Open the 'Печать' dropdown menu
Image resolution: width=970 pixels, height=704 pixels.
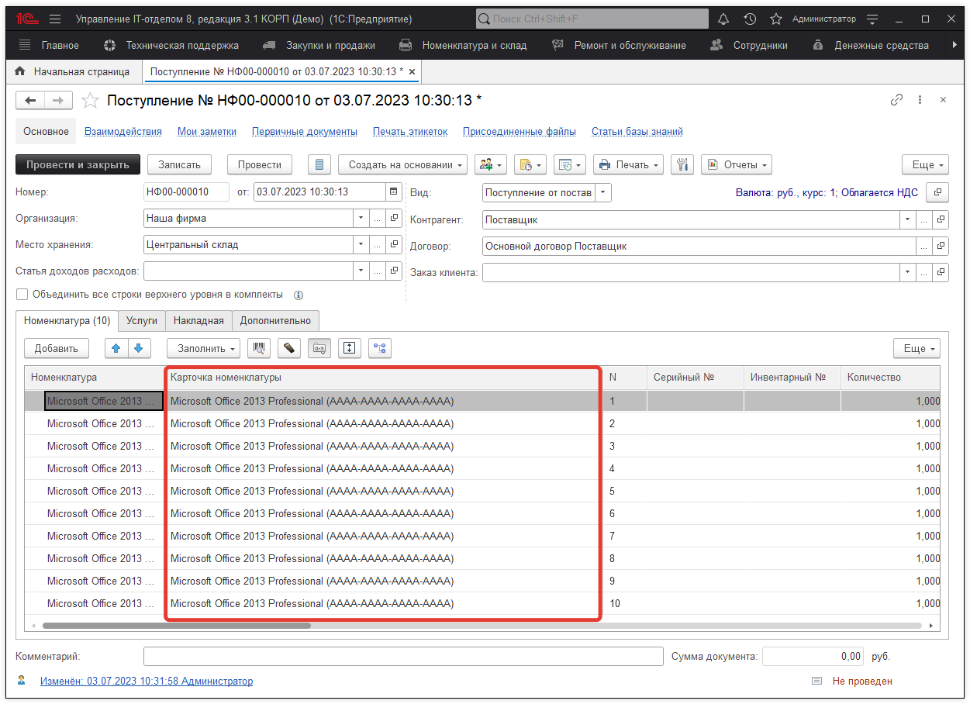(628, 164)
